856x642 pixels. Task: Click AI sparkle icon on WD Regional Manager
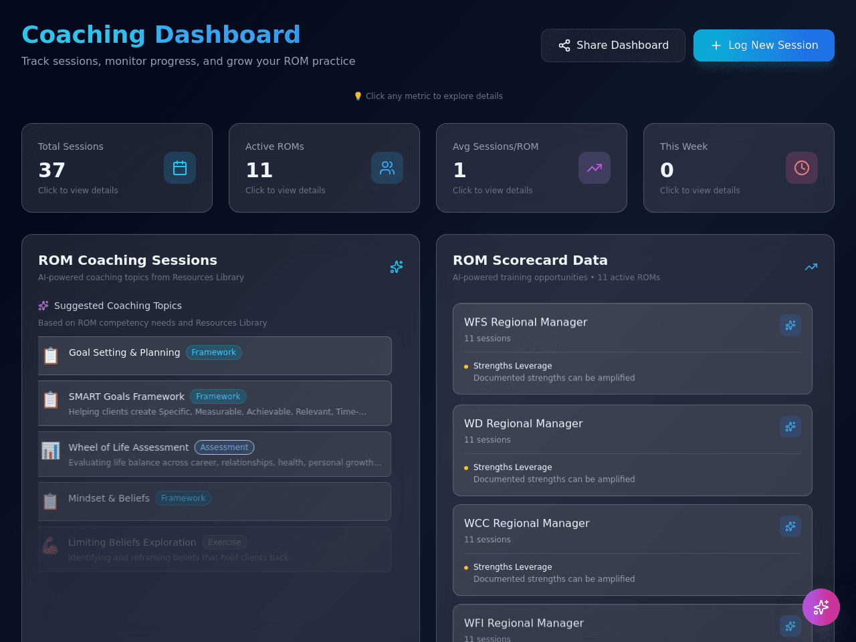(x=790, y=427)
